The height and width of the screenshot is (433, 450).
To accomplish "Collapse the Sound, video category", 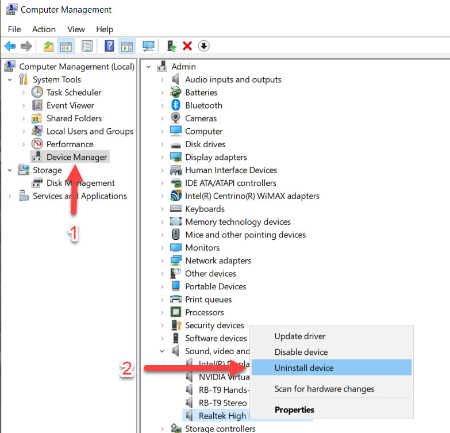I will coord(162,351).
